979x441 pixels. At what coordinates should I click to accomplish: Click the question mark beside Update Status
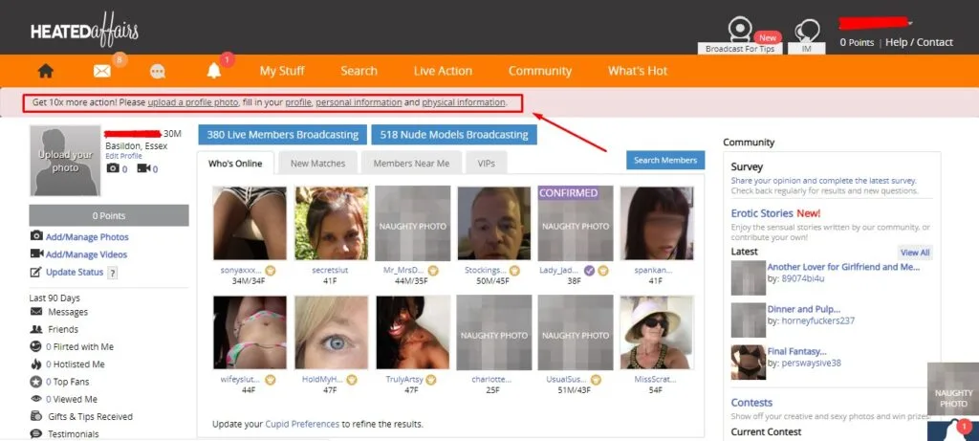pyautogui.click(x=112, y=273)
